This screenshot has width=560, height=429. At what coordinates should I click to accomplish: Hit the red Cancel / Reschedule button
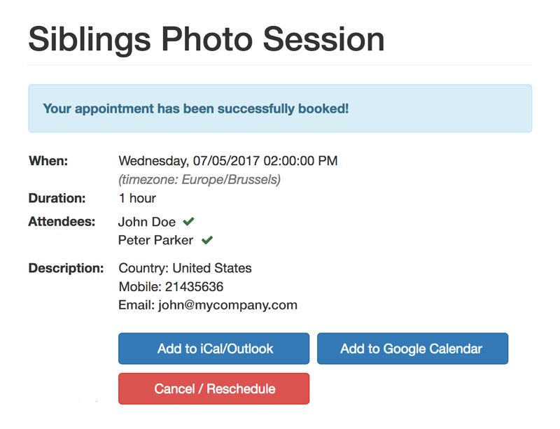(x=213, y=388)
